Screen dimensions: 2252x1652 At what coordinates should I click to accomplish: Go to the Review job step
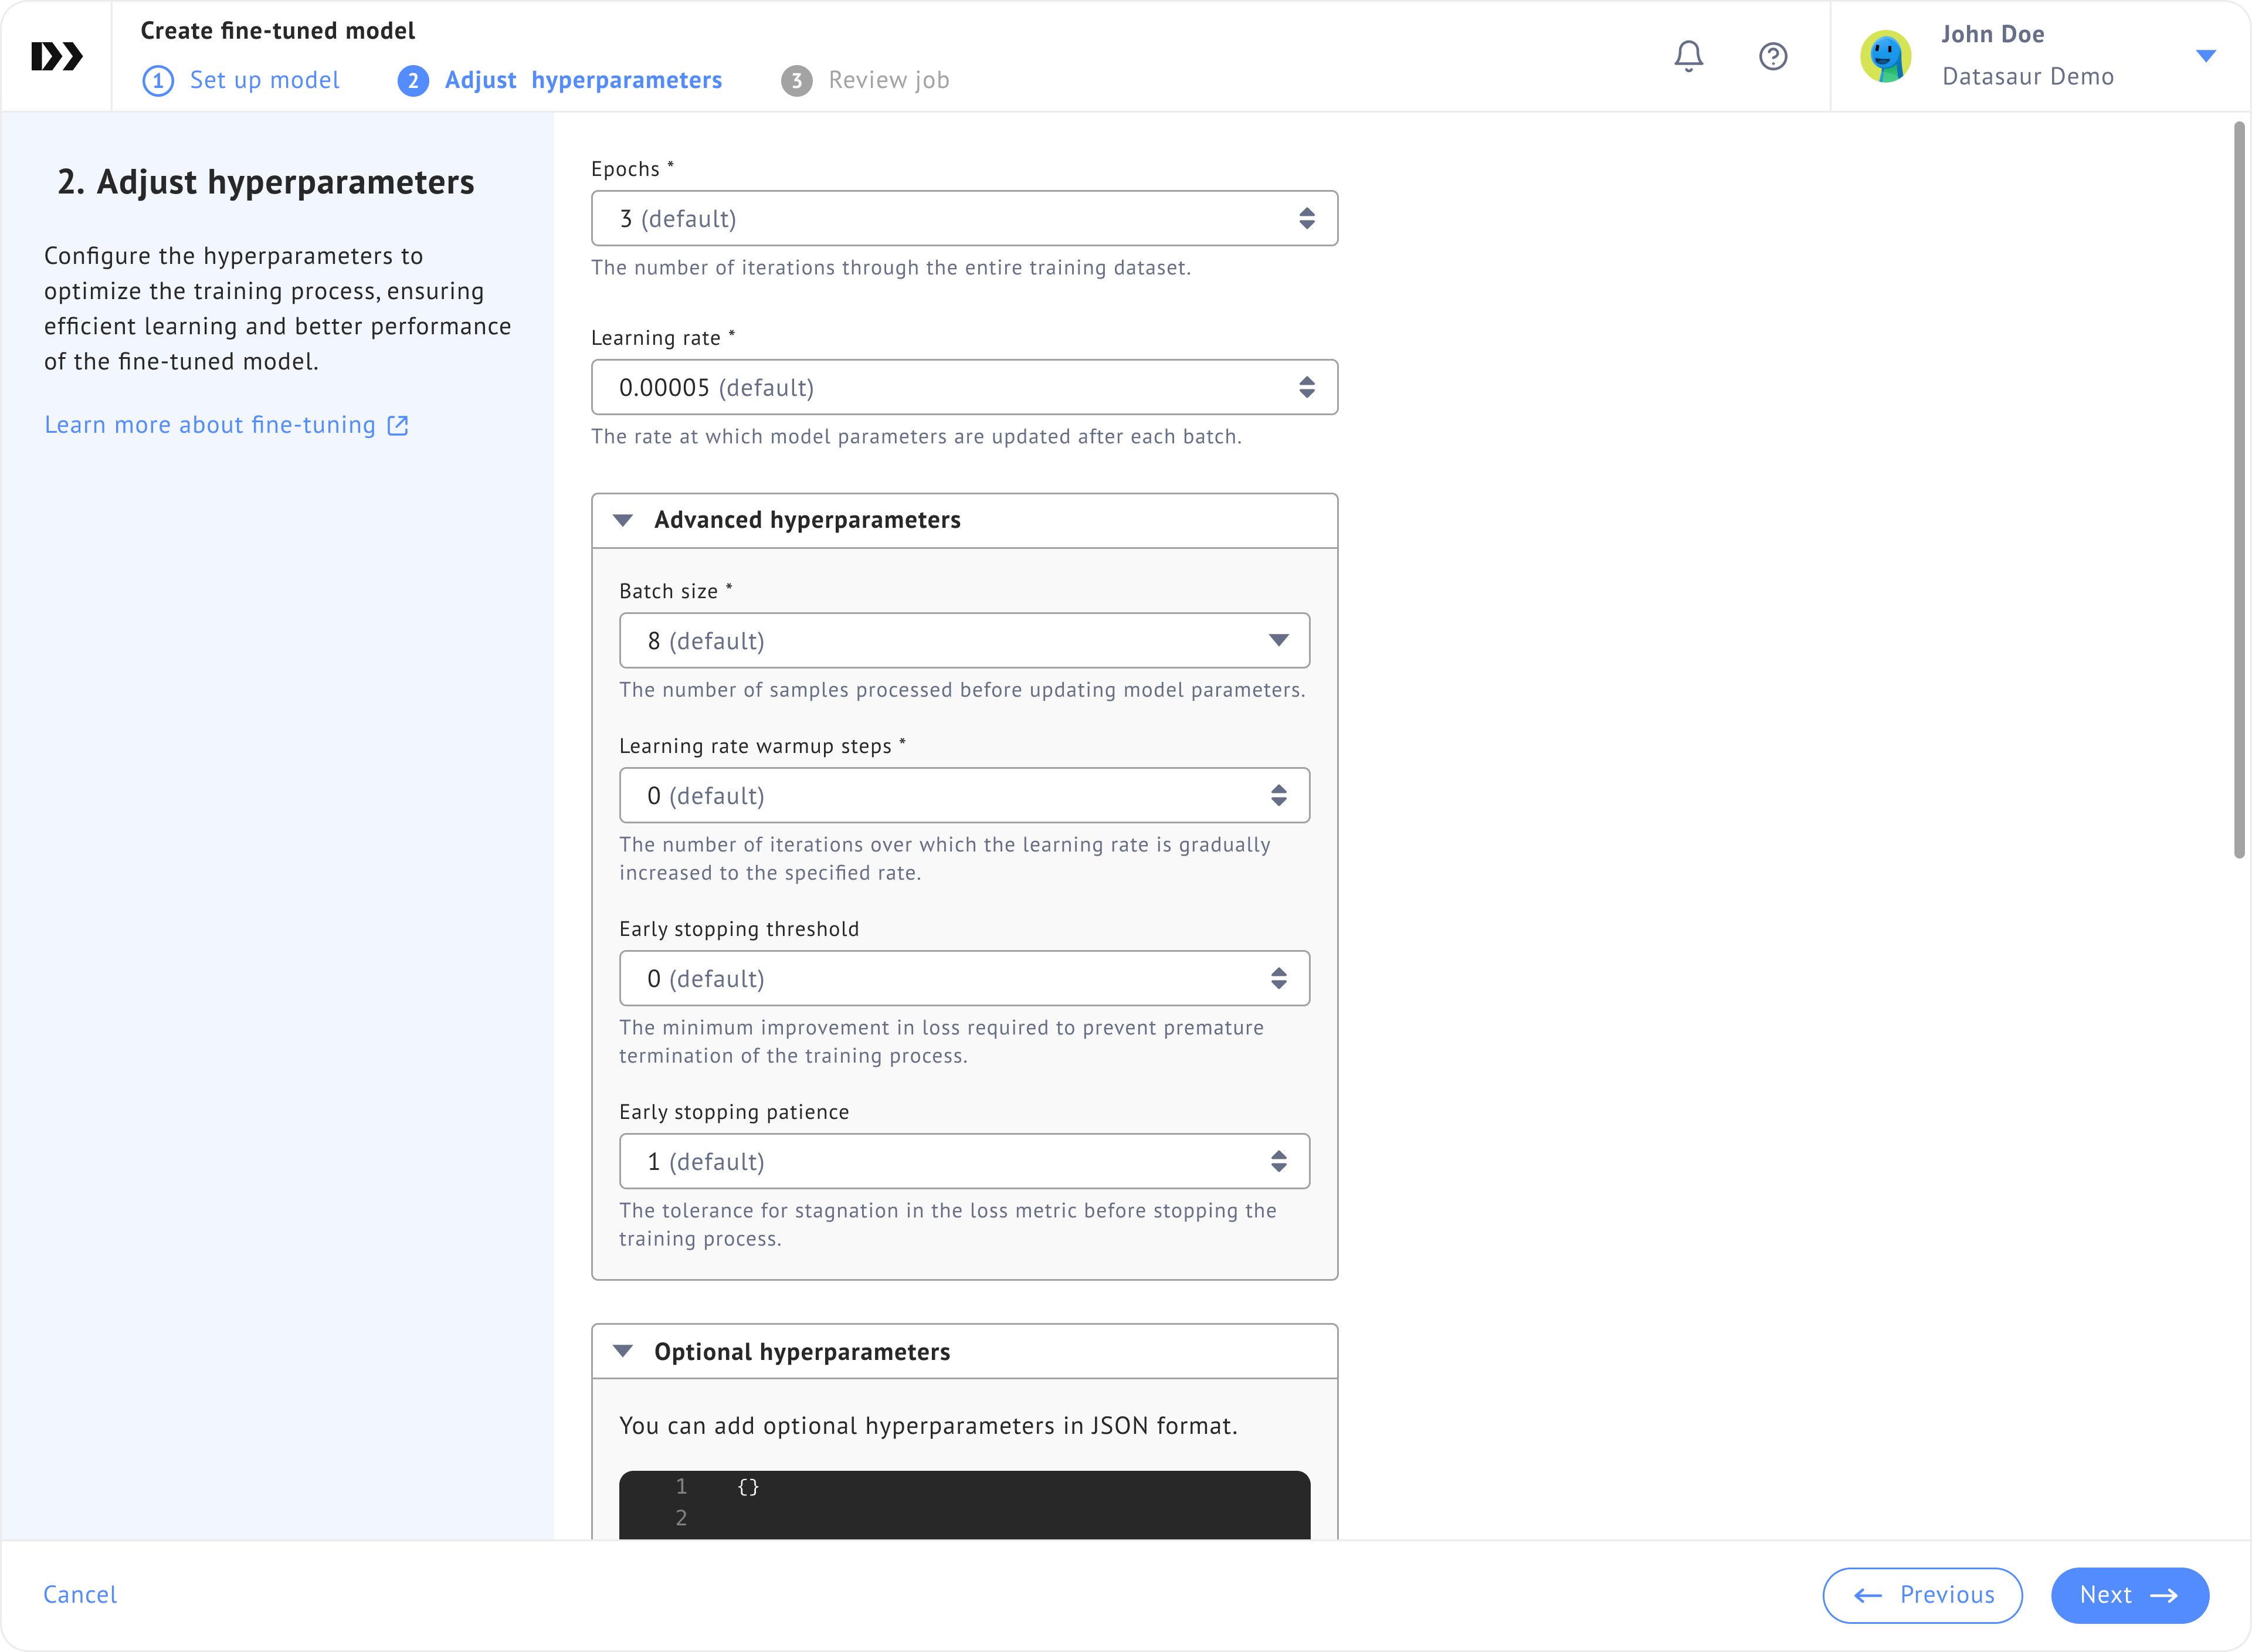[x=888, y=80]
